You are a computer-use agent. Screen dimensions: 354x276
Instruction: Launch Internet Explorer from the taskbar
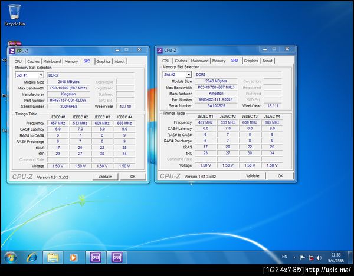pos(31,257)
